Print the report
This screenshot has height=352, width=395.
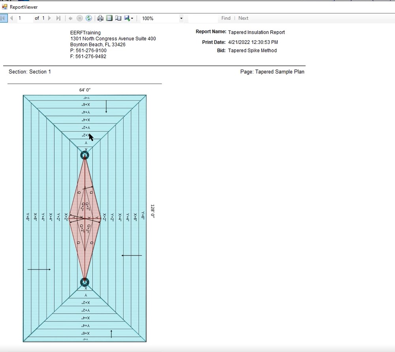(100, 18)
